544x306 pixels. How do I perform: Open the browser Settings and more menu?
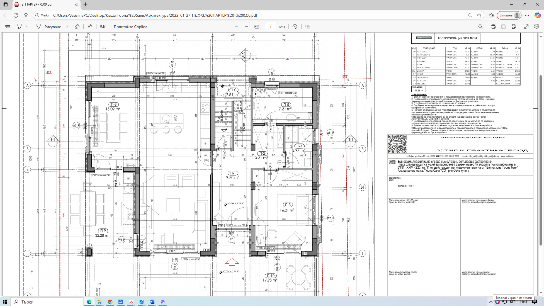coord(527,15)
